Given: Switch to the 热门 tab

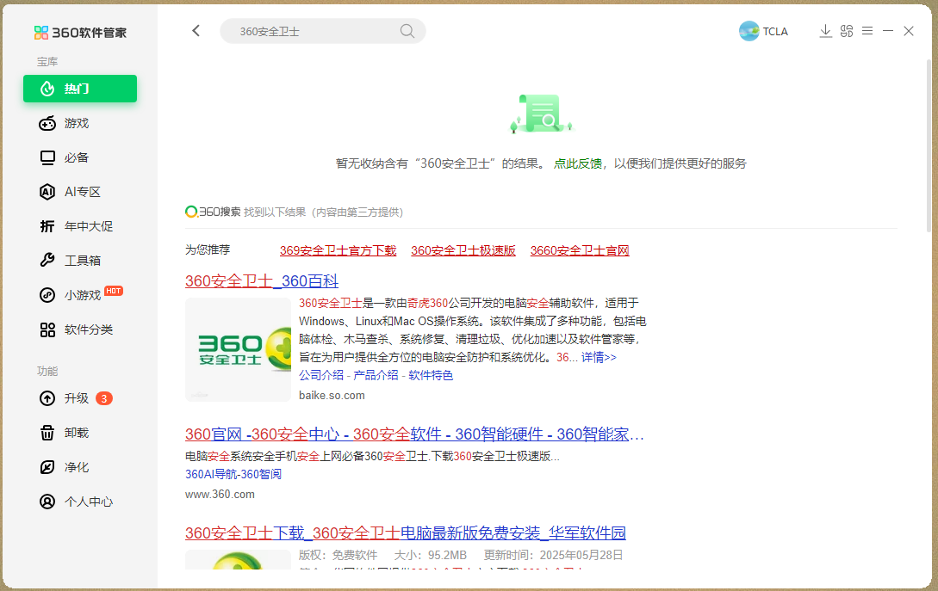Looking at the screenshot, I should [x=79, y=89].
